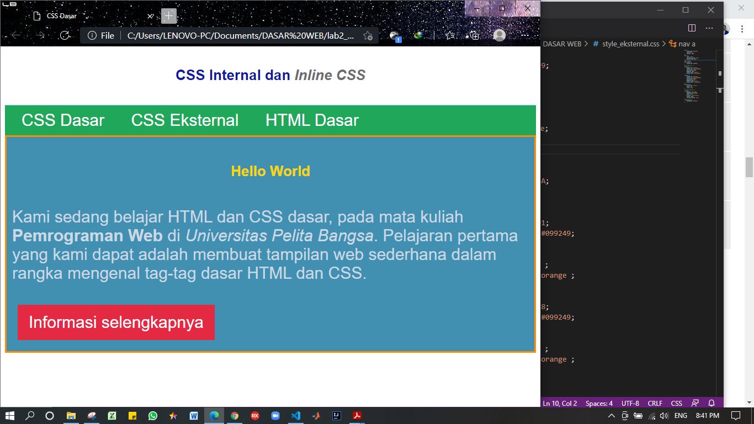754x424 pixels.
Task: Open the Split Editor icon in VS Code
Action: (x=691, y=28)
